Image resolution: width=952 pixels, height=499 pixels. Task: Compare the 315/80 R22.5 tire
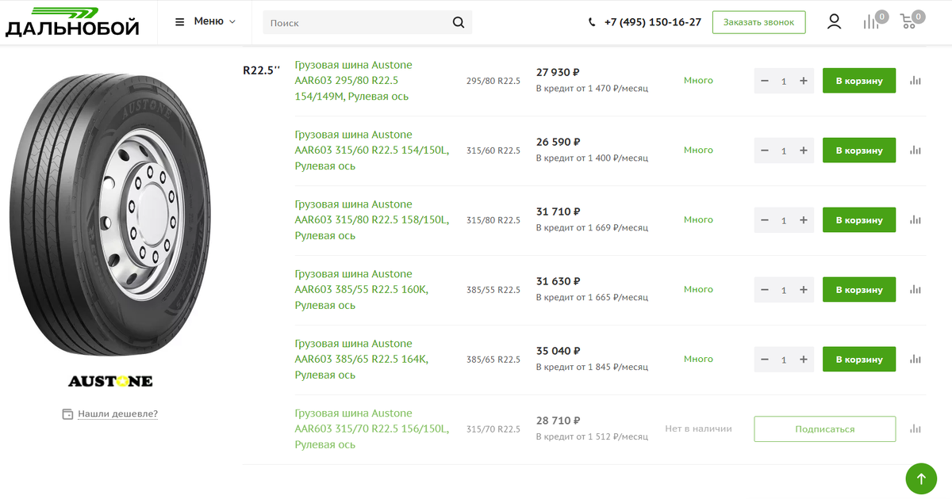click(x=916, y=220)
